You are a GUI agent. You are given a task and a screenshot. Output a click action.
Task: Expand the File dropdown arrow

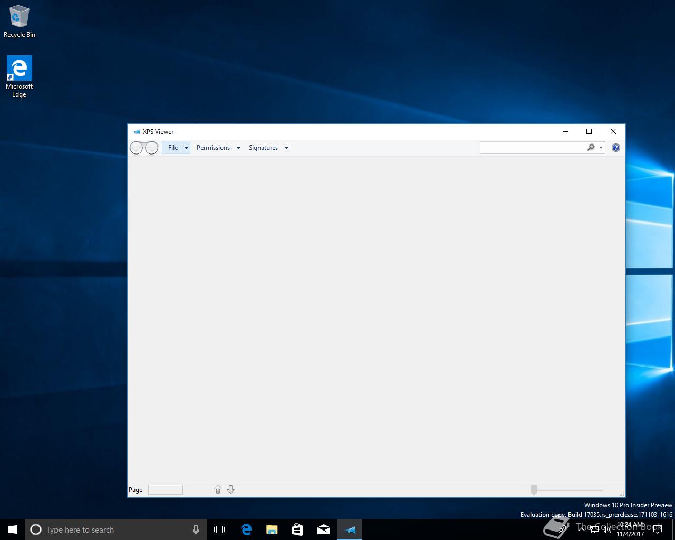coord(186,148)
